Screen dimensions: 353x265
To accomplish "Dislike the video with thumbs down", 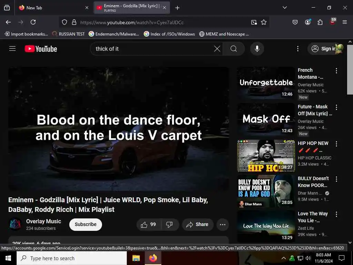I will click(x=169, y=224).
